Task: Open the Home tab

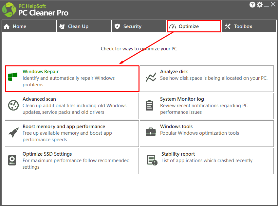Action: click(x=29, y=26)
